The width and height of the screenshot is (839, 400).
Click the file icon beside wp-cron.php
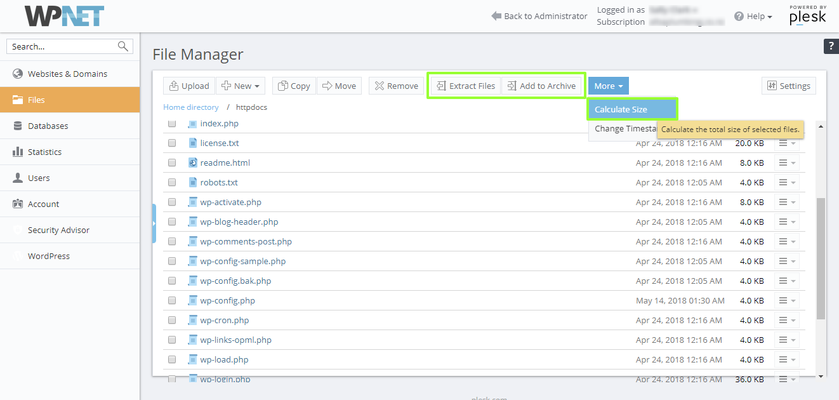coord(193,320)
